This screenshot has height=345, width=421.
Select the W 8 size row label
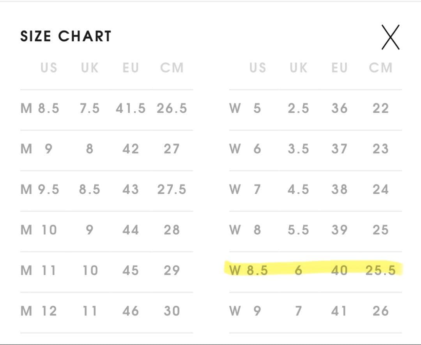[x=245, y=230]
